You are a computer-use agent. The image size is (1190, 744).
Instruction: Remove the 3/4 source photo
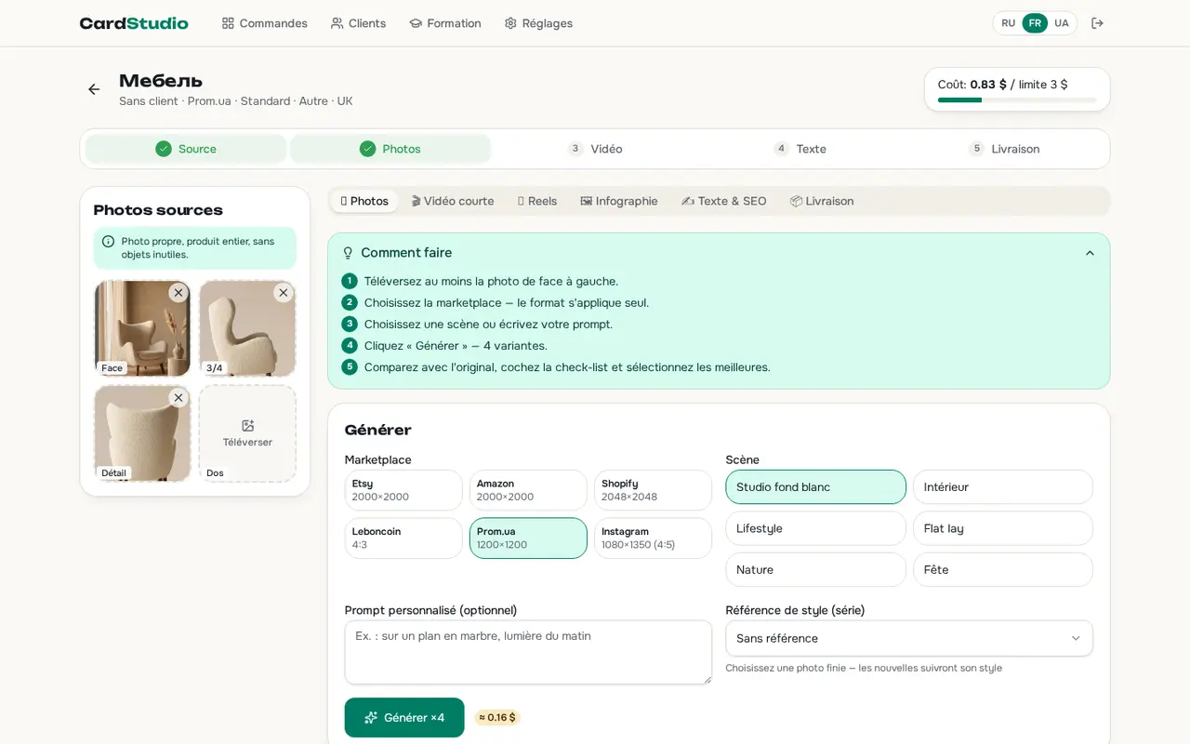click(284, 293)
